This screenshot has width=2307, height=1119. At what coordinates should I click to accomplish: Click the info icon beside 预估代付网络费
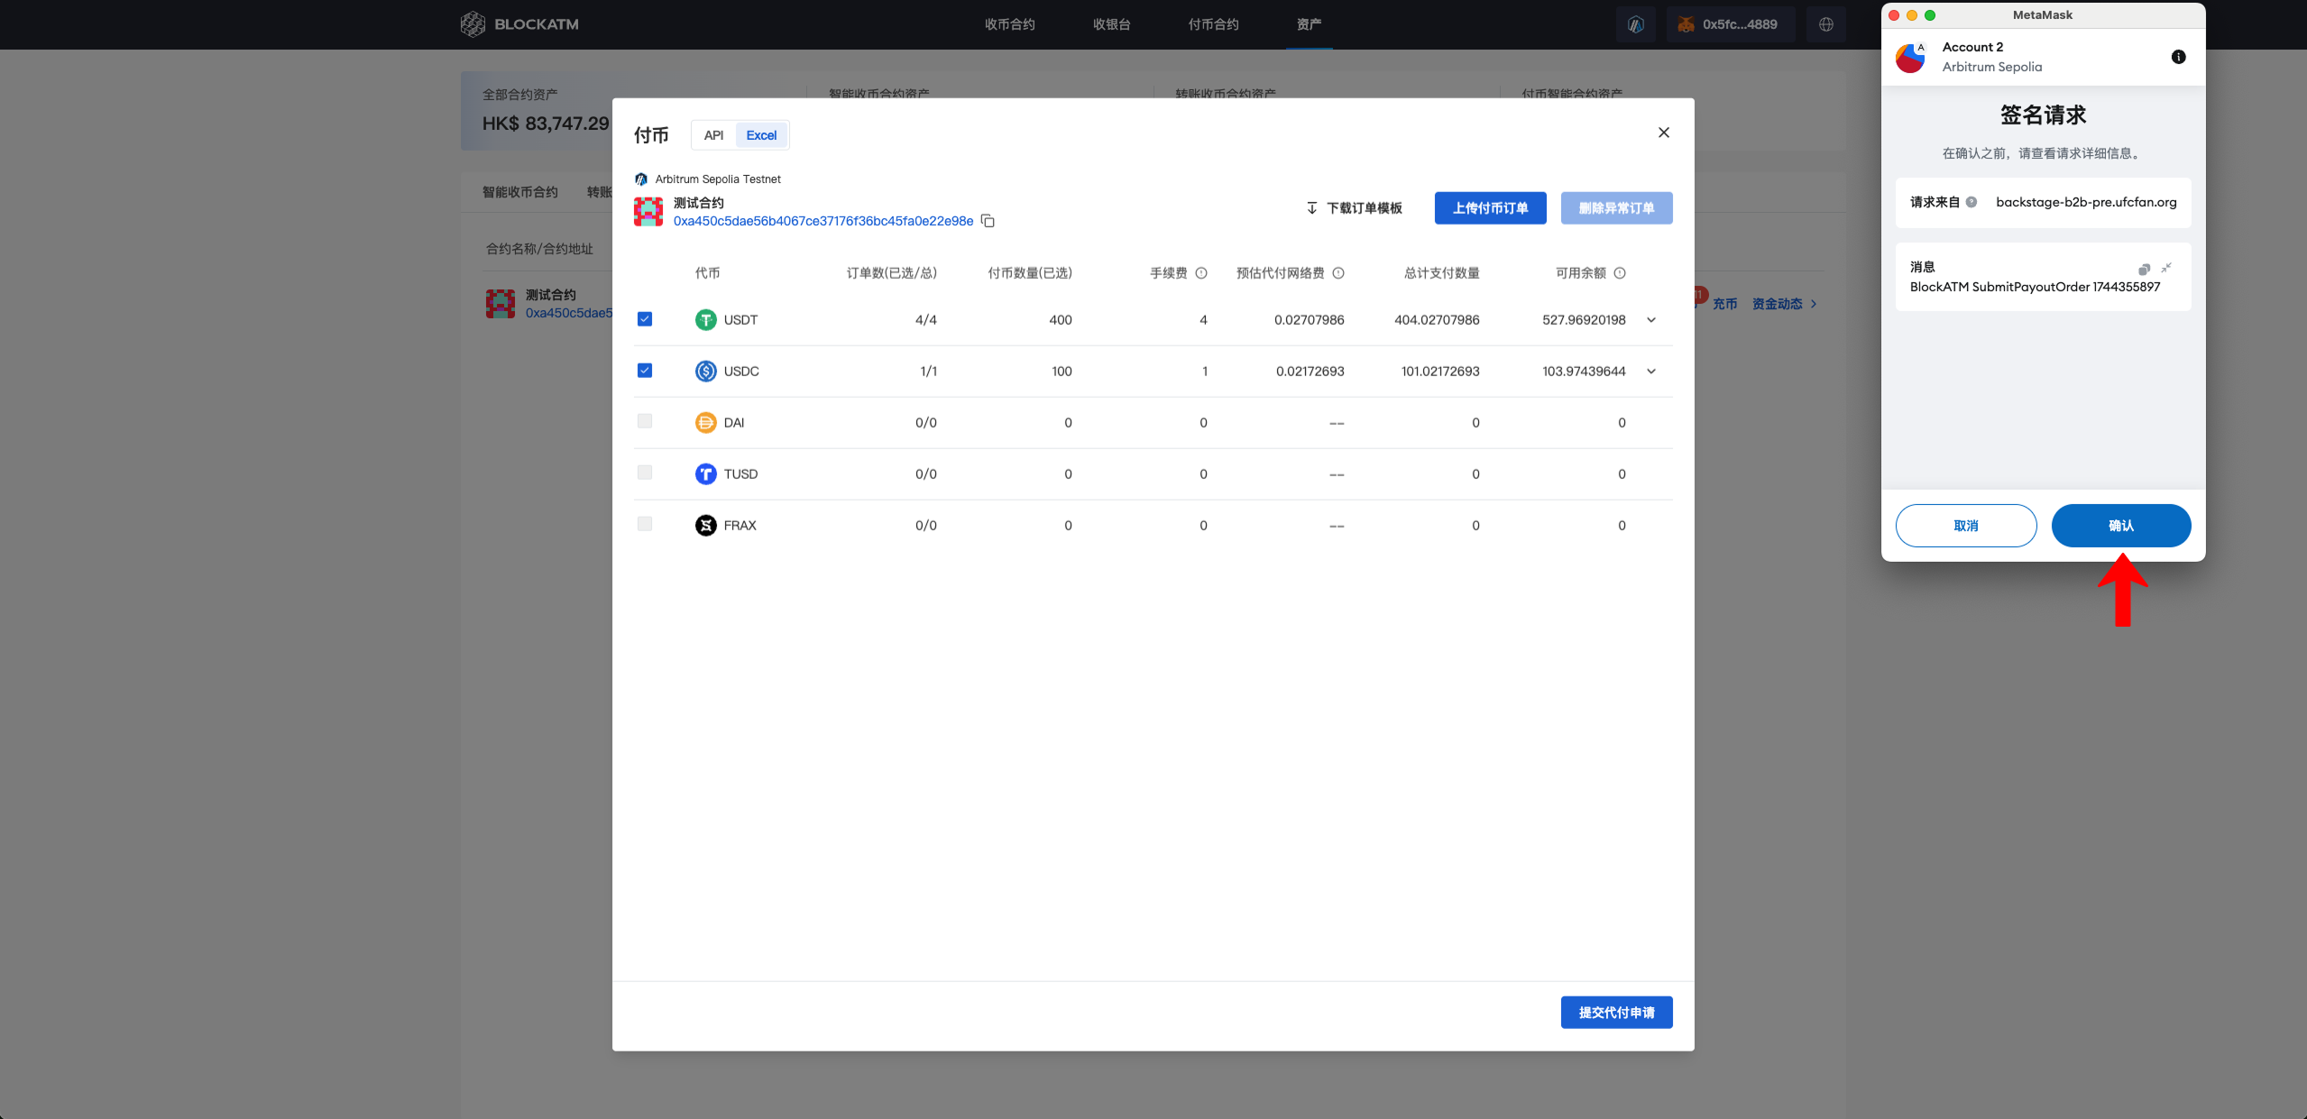coord(1338,273)
